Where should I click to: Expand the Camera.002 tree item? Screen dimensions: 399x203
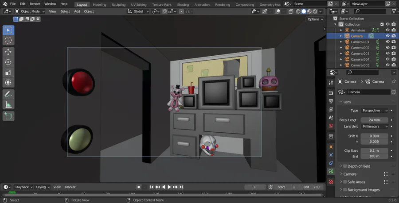pyautogui.click(x=341, y=48)
